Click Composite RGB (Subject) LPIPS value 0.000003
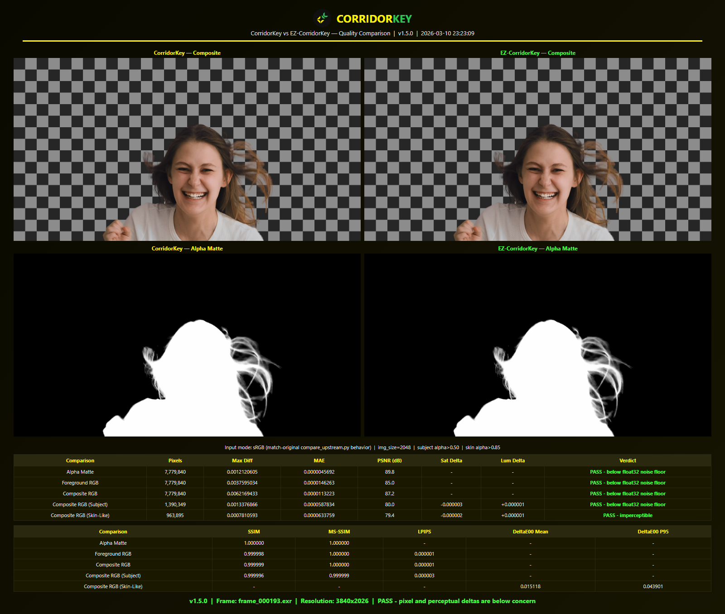The height and width of the screenshot is (614, 725). (x=424, y=576)
